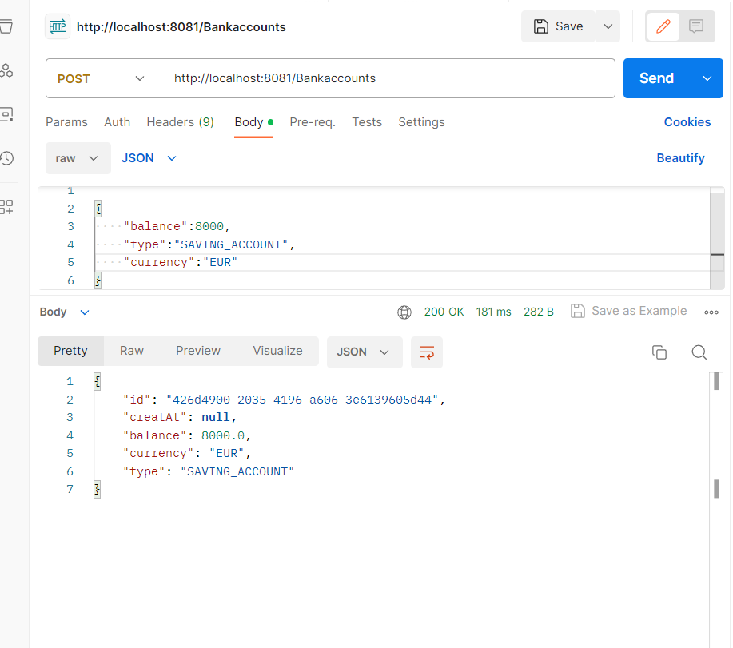Open the response JSON format dropdown
733x648 pixels.
tap(365, 352)
